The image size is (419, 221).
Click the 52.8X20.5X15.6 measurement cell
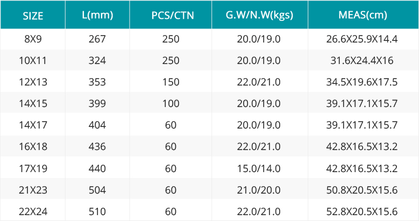pos(362,212)
